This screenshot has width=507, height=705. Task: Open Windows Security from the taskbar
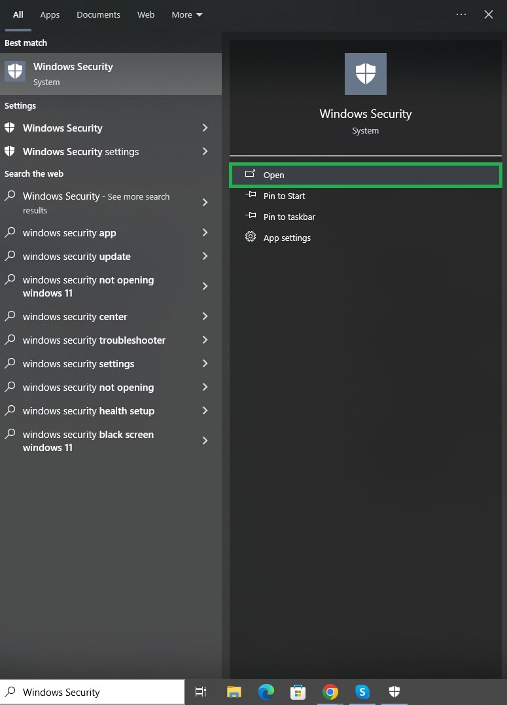pyautogui.click(x=394, y=692)
